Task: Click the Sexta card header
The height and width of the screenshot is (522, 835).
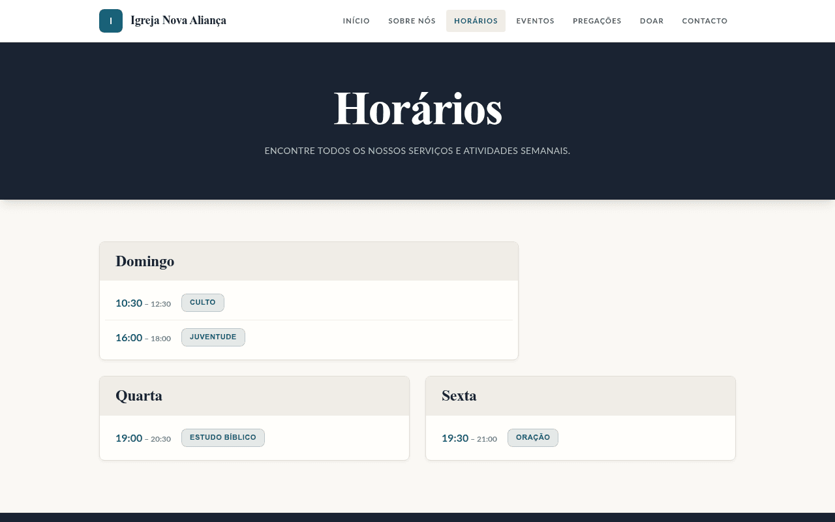Action: click(x=581, y=396)
